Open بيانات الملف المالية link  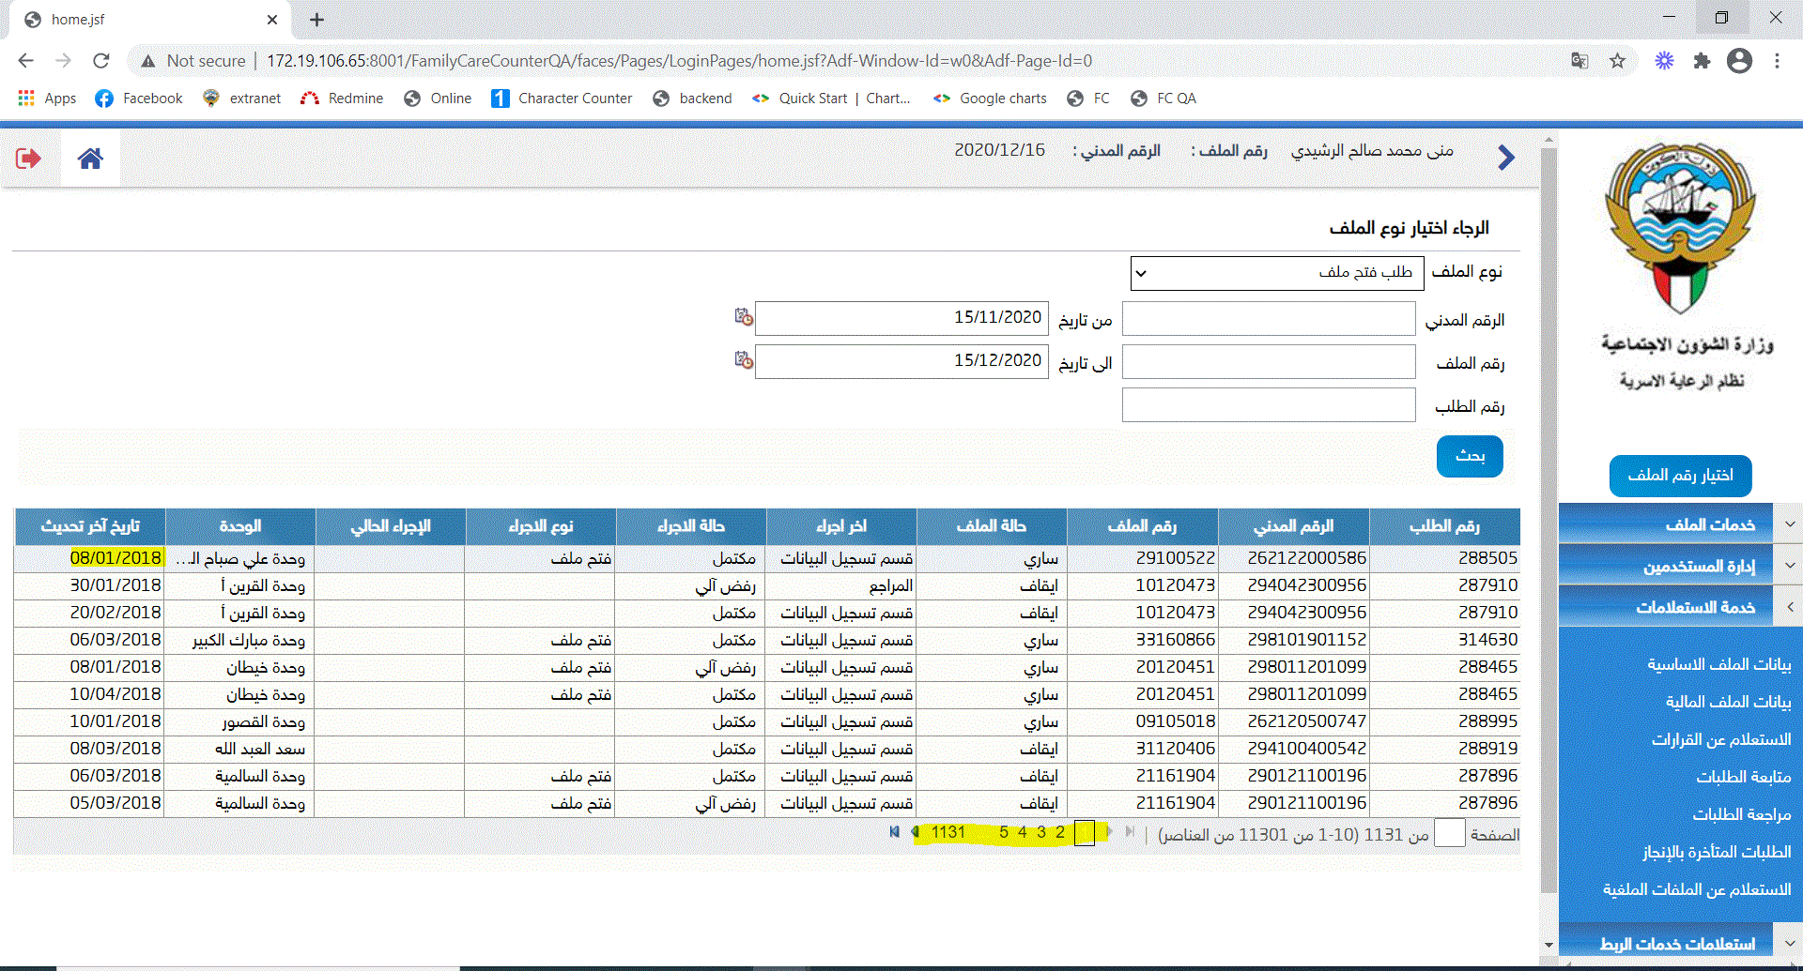click(x=1728, y=702)
